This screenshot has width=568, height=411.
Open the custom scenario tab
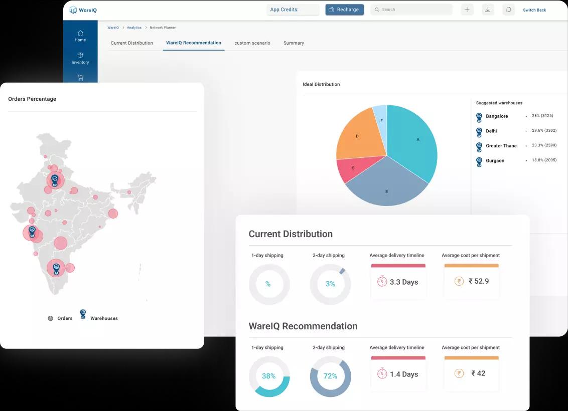(x=252, y=43)
